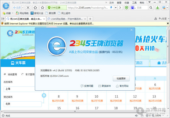Click the 到达城市 field containing 北京

23,104
